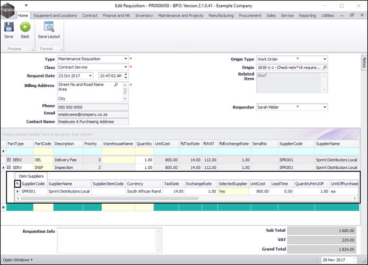Click magnifier icon in Billing Address field
368x265 pixels.
(116, 84)
